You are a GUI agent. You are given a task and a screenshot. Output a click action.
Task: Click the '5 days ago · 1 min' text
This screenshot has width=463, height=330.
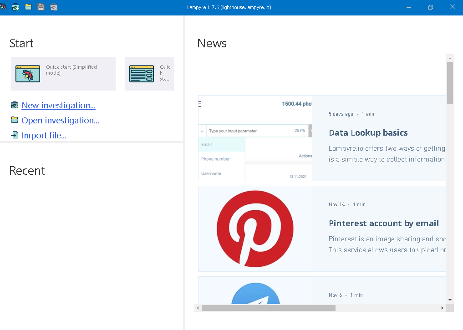(x=351, y=114)
